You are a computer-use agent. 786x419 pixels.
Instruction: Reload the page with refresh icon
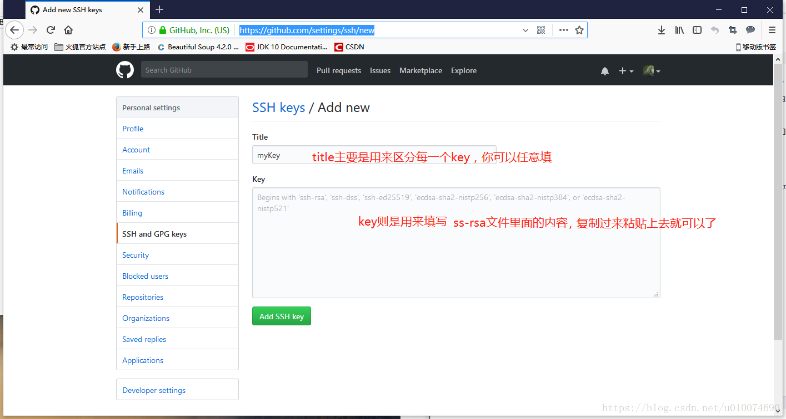click(51, 30)
